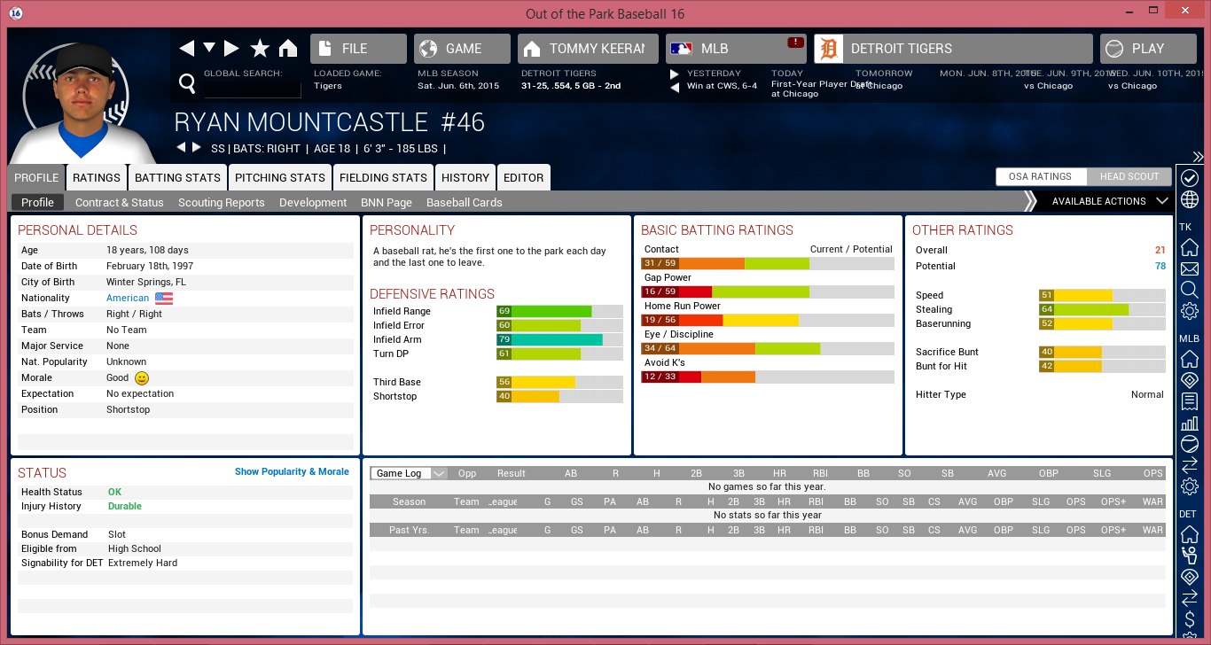Screen dimensions: 1211x645
Task: Open the MLB league menu
Action: (x=736, y=49)
